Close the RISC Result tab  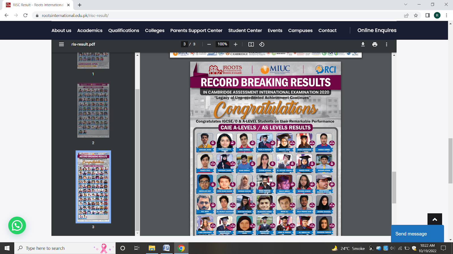[x=69, y=5]
